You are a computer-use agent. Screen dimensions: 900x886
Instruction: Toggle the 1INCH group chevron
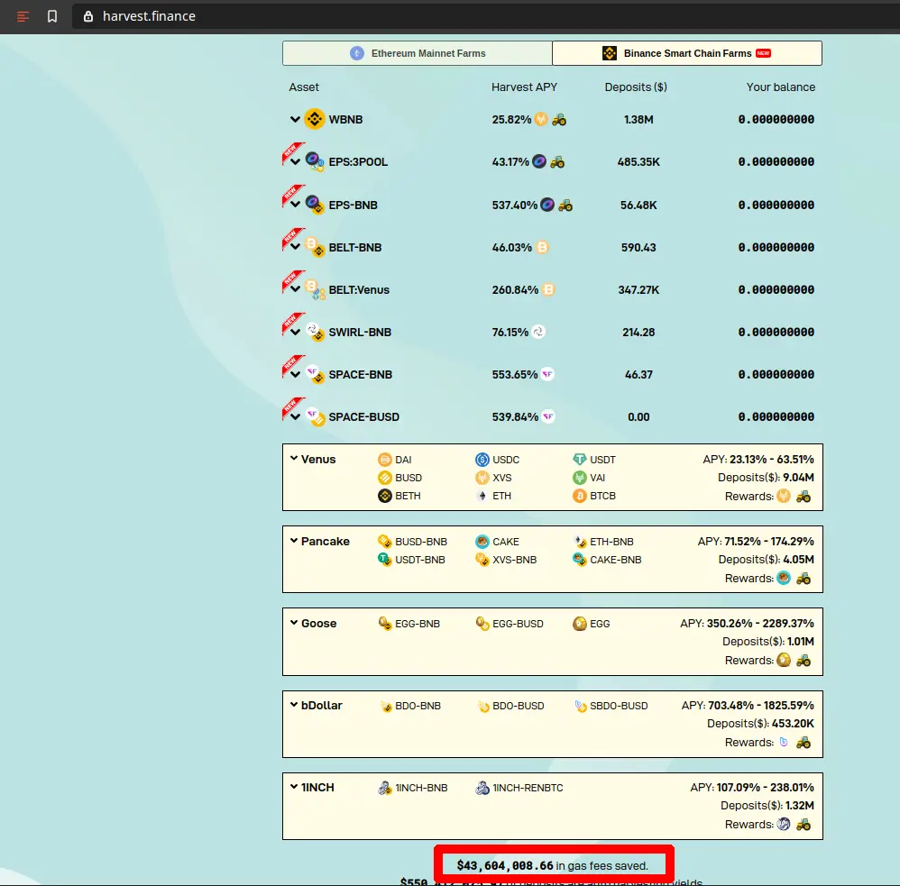tap(294, 787)
